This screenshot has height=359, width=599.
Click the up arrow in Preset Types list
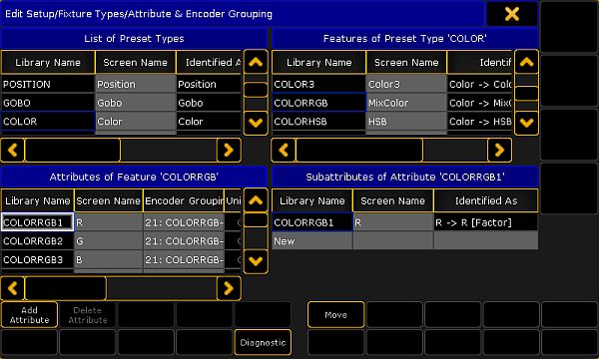pos(256,62)
